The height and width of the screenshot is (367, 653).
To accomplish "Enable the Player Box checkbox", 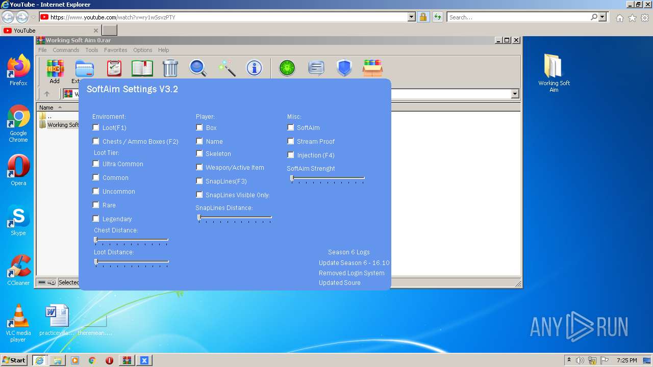I will coord(199,127).
